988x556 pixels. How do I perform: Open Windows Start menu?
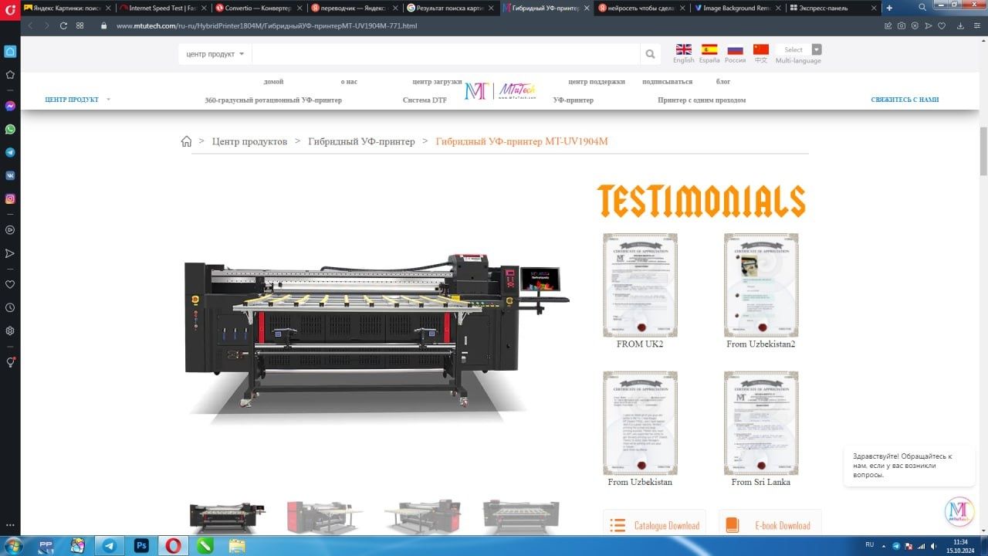click(13, 545)
